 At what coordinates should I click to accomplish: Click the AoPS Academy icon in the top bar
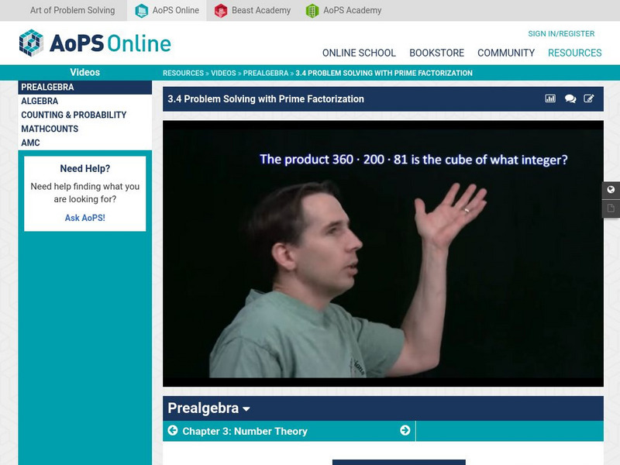[312, 11]
